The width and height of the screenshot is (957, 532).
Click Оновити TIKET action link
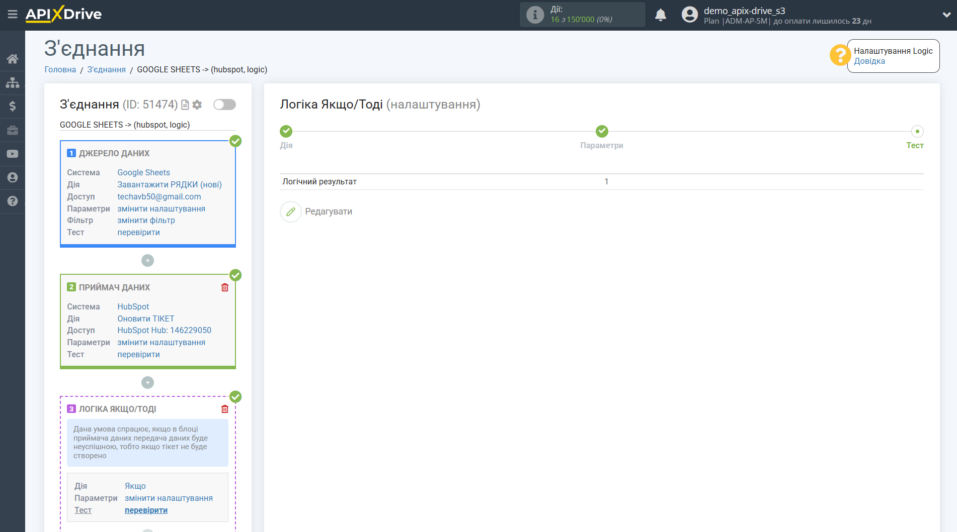click(x=145, y=318)
